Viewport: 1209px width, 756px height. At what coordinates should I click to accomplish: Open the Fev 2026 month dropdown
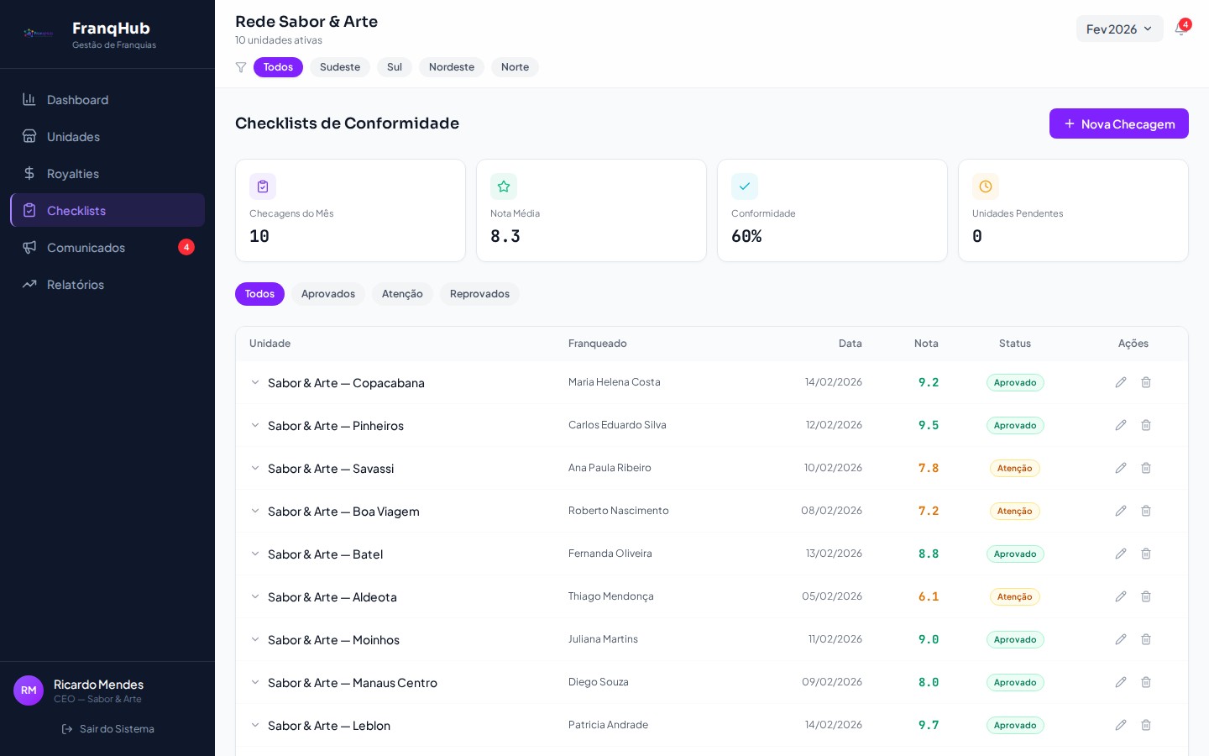coord(1120,29)
